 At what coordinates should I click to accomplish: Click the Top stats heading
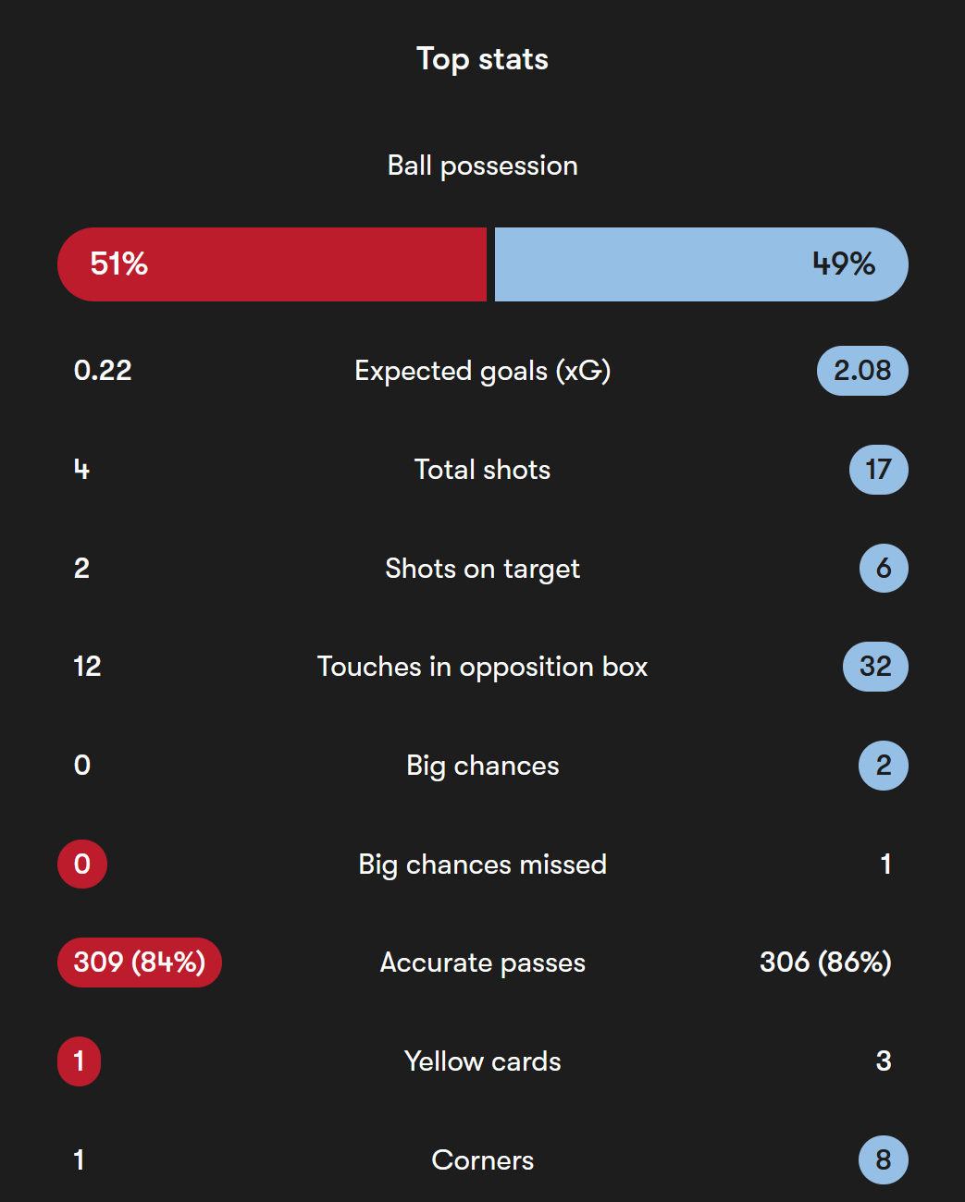click(482, 59)
